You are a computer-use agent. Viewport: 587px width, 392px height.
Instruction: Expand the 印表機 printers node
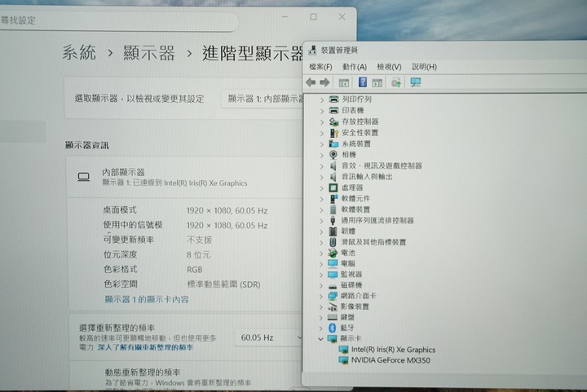click(x=321, y=111)
